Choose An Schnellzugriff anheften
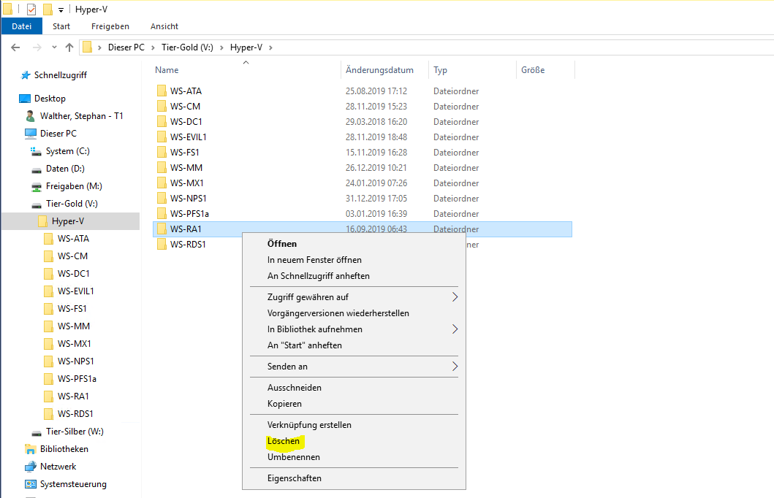Screen dimensions: 774x498 tap(354, 276)
